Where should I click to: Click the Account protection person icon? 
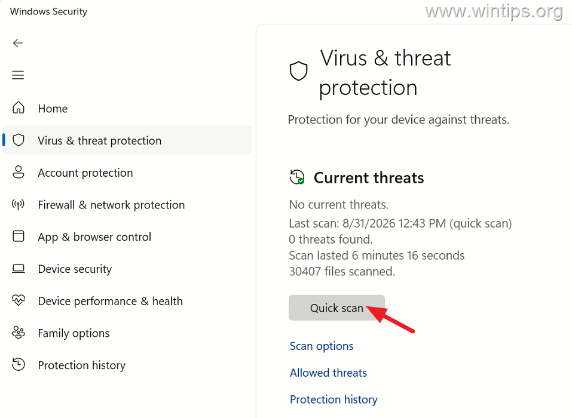point(19,172)
